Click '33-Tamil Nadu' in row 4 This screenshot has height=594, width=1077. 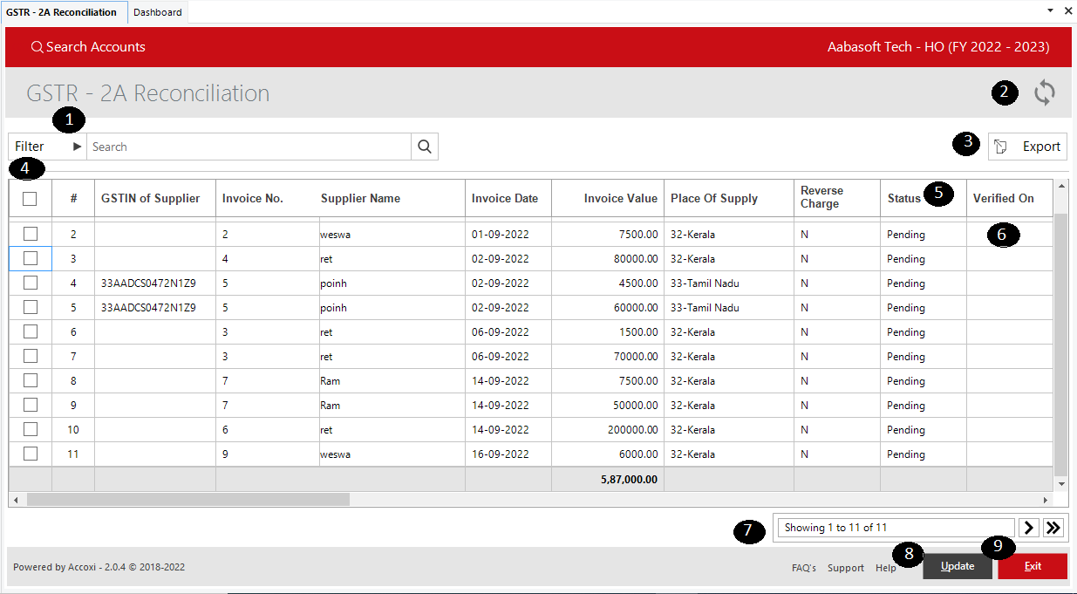[705, 283]
